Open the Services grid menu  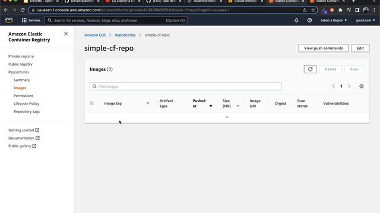31,20
